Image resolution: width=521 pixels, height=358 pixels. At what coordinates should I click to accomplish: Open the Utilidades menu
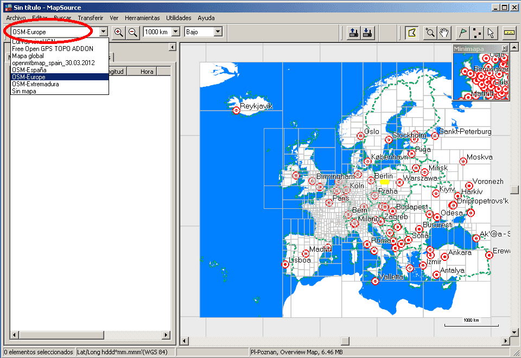coord(179,18)
